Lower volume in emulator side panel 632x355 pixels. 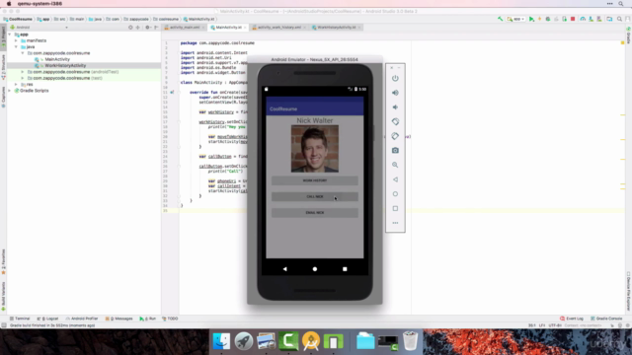pos(395,107)
